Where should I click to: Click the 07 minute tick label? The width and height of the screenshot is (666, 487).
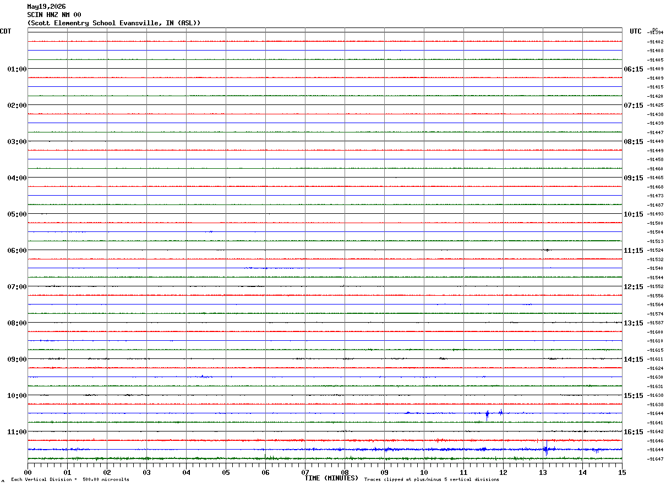(305, 472)
